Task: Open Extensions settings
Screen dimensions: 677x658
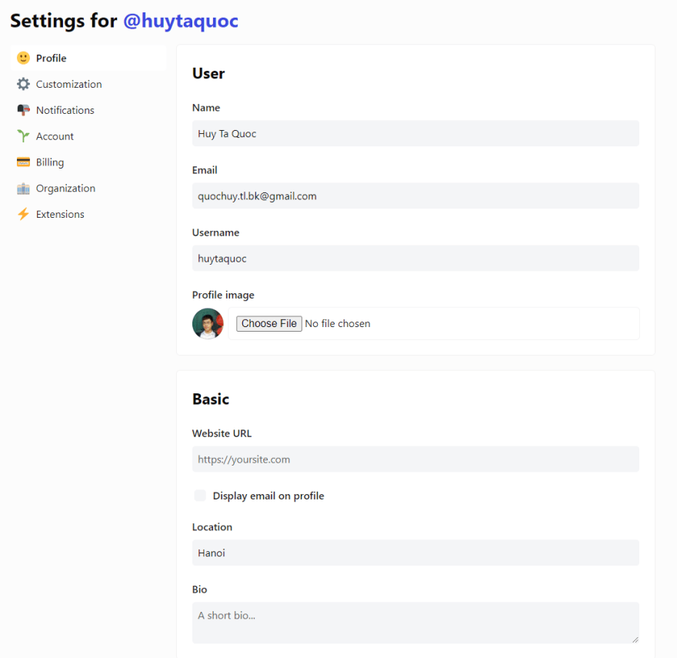Action: (88, 214)
